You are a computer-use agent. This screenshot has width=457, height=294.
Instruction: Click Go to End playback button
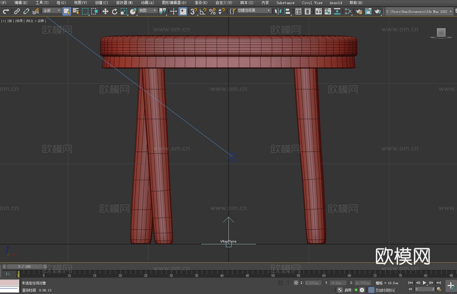point(439,283)
